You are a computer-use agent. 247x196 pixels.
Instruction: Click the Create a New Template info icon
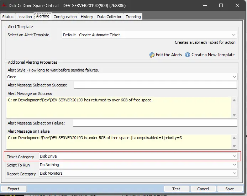[x=188, y=55]
